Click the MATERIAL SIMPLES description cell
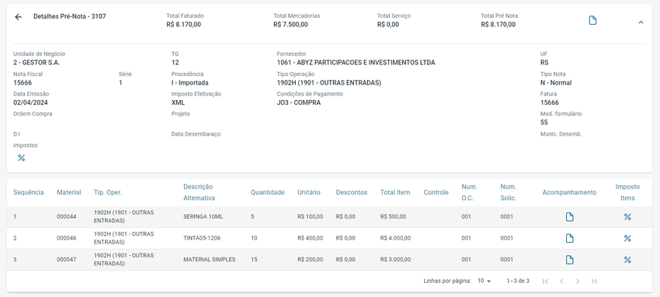 [x=209, y=260]
